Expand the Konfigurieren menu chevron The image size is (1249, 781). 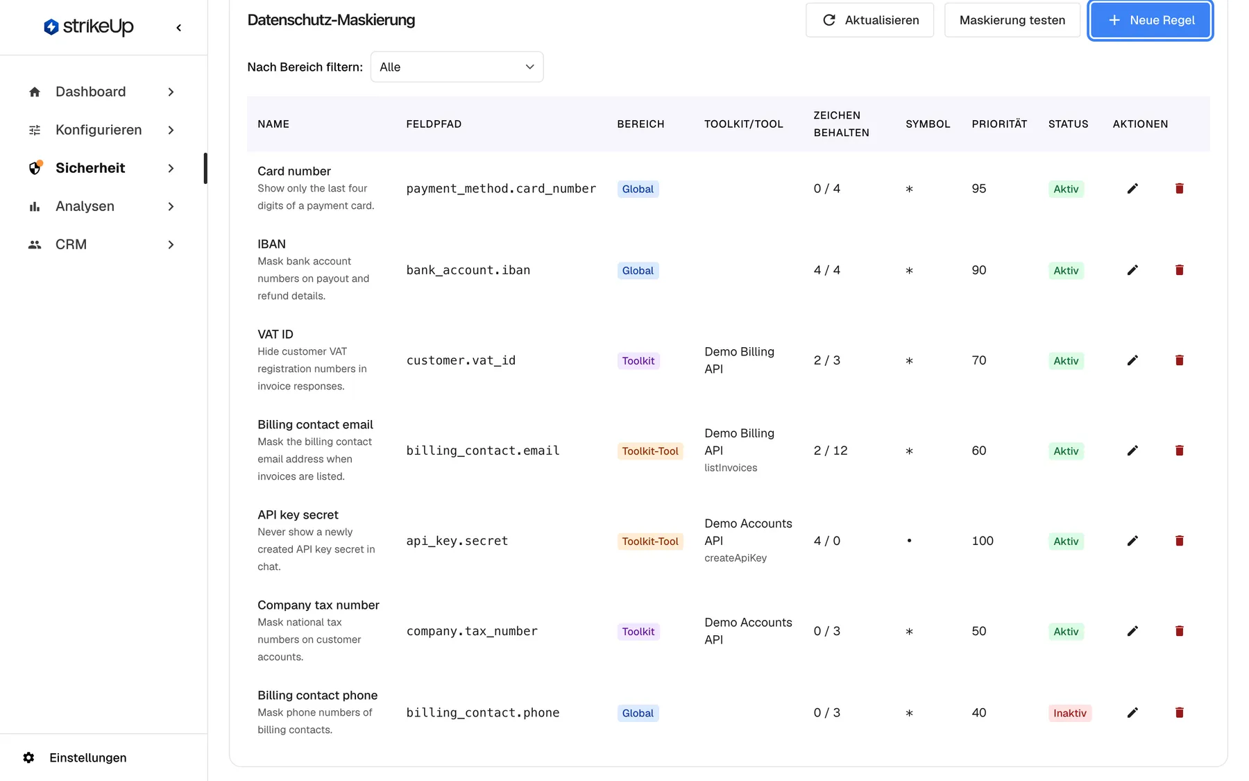click(x=171, y=131)
